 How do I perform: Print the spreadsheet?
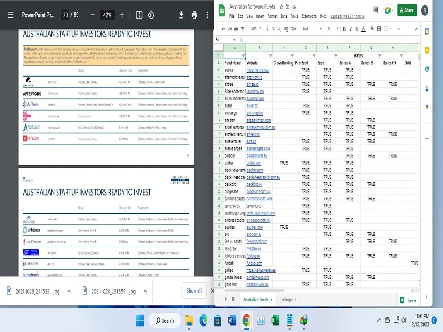pyautogui.click(x=236, y=28)
